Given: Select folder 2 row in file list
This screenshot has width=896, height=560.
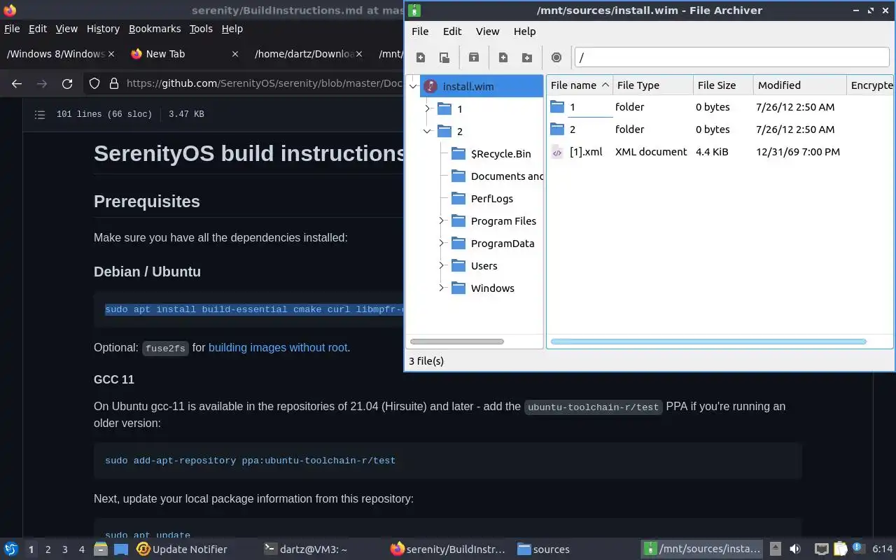Looking at the screenshot, I should click(x=720, y=129).
